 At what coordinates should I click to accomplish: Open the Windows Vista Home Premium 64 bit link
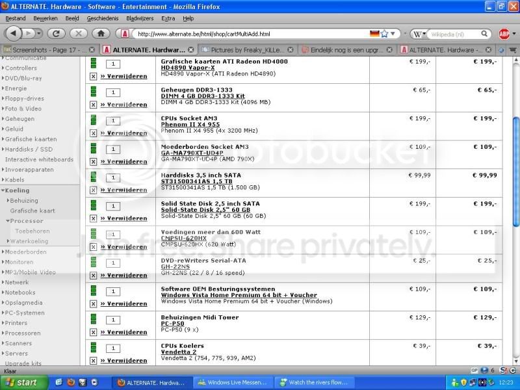(x=239, y=295)
